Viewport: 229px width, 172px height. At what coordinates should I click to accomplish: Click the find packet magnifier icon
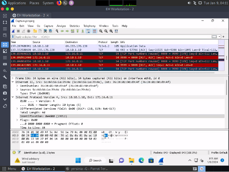point(56,31)
